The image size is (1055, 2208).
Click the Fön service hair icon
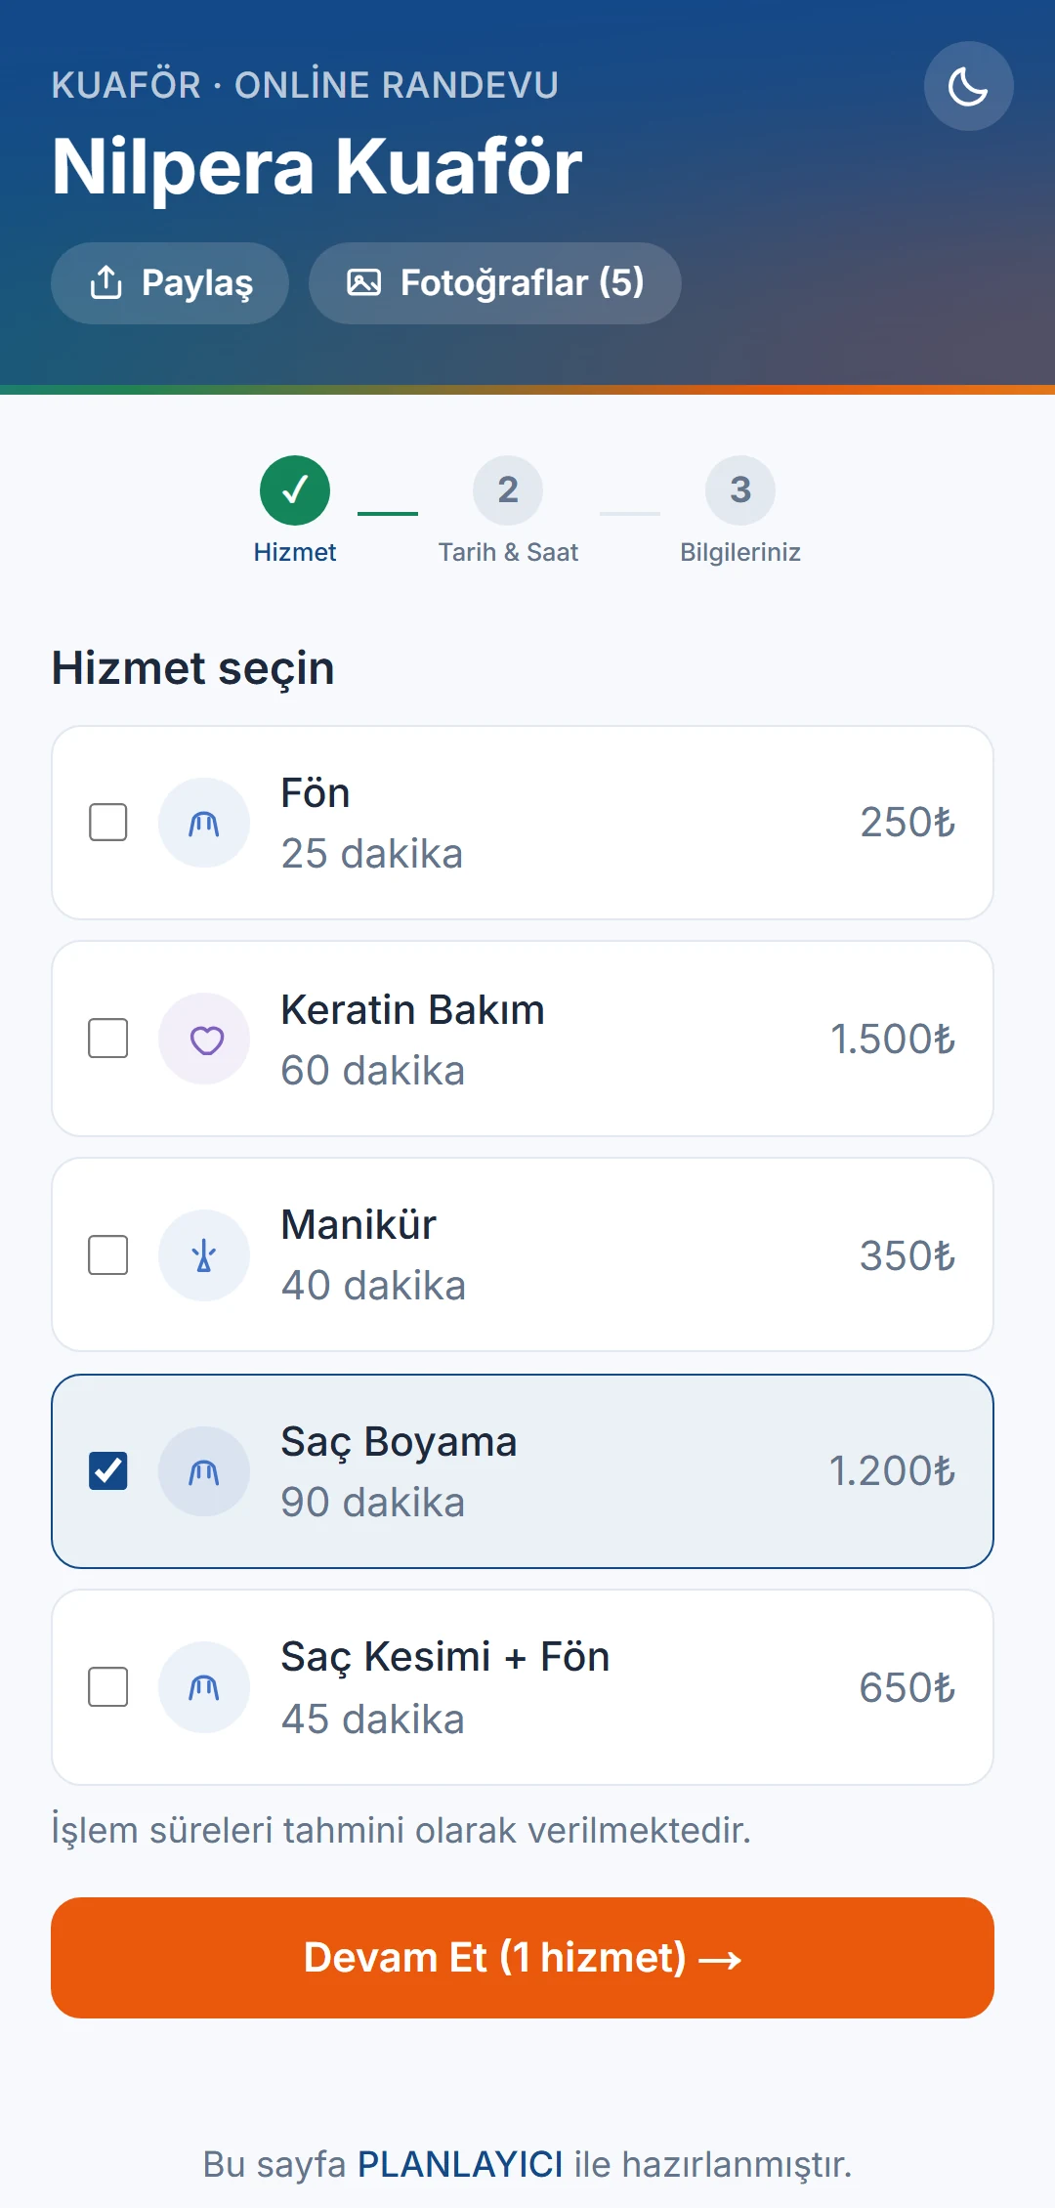click(204, 823)
